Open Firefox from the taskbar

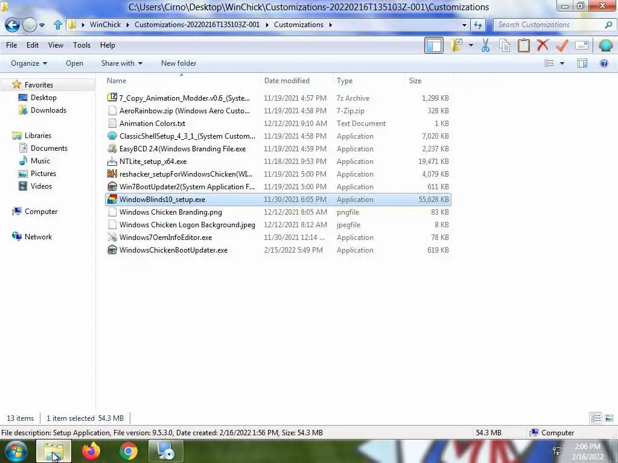click(x=91, y=451)
